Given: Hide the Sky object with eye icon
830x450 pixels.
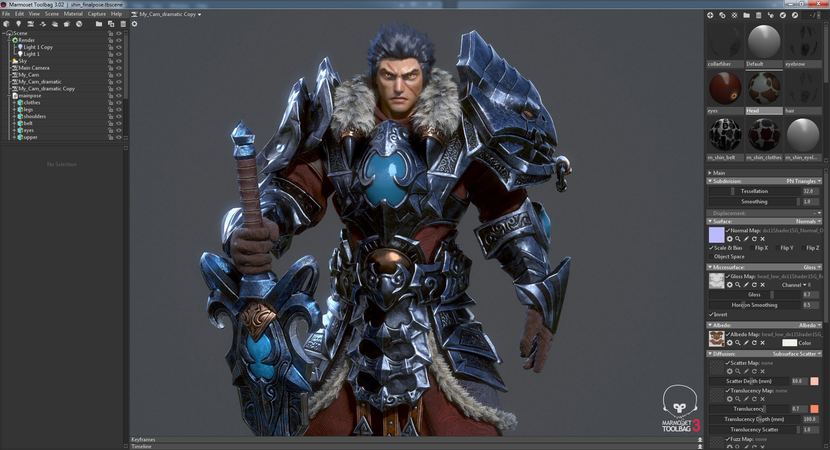Looking at the screenshot, I should click(119, 61).
